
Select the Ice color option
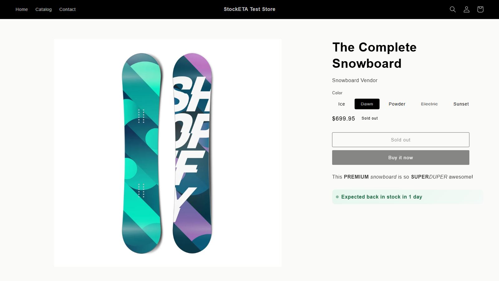342,104
